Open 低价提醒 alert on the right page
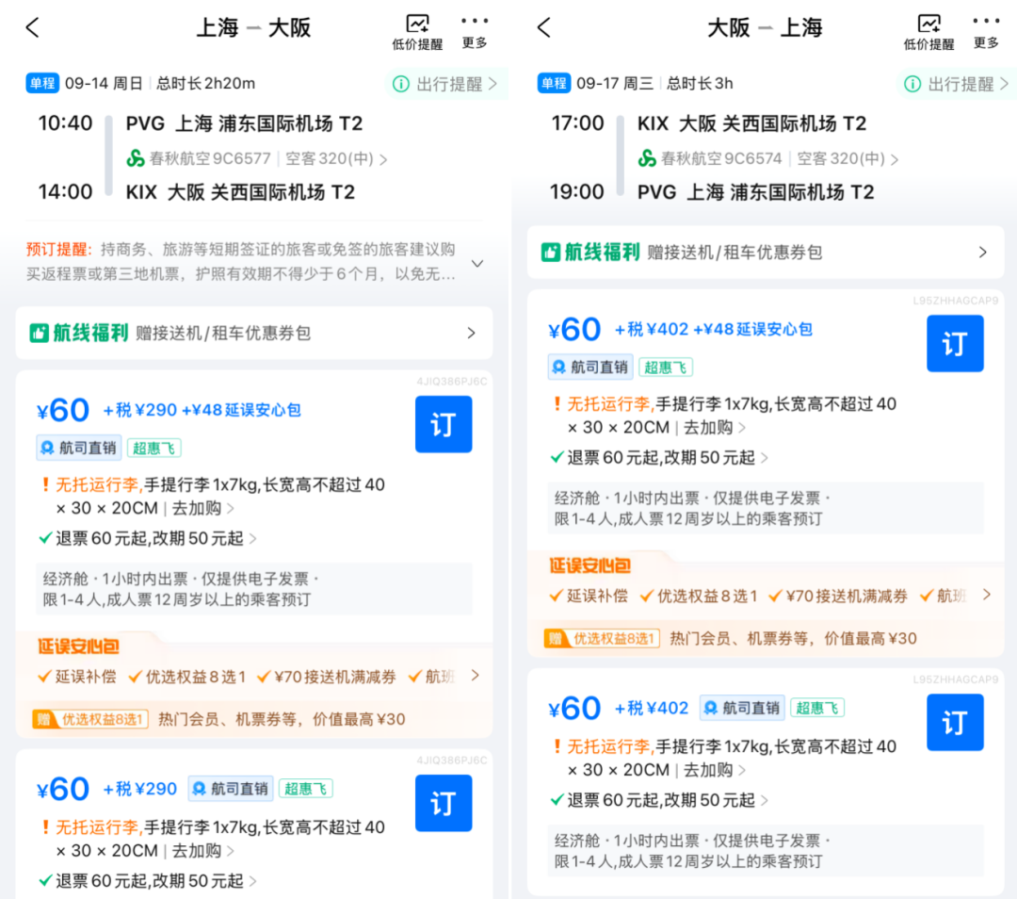The width and height of the screenshot is (1017, 899). pos(928,28)
